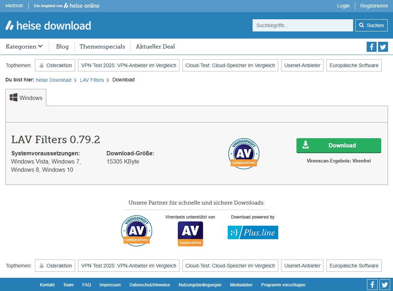Click the Windows logo in the platform tab

14,97
